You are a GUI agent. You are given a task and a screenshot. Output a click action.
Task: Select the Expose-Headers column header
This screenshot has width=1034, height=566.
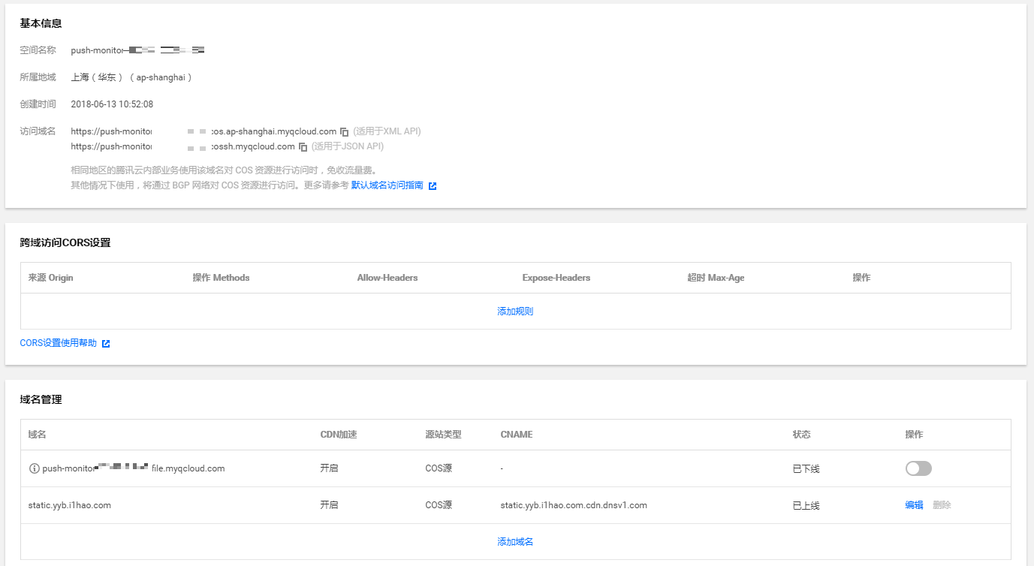coord(556,278)
